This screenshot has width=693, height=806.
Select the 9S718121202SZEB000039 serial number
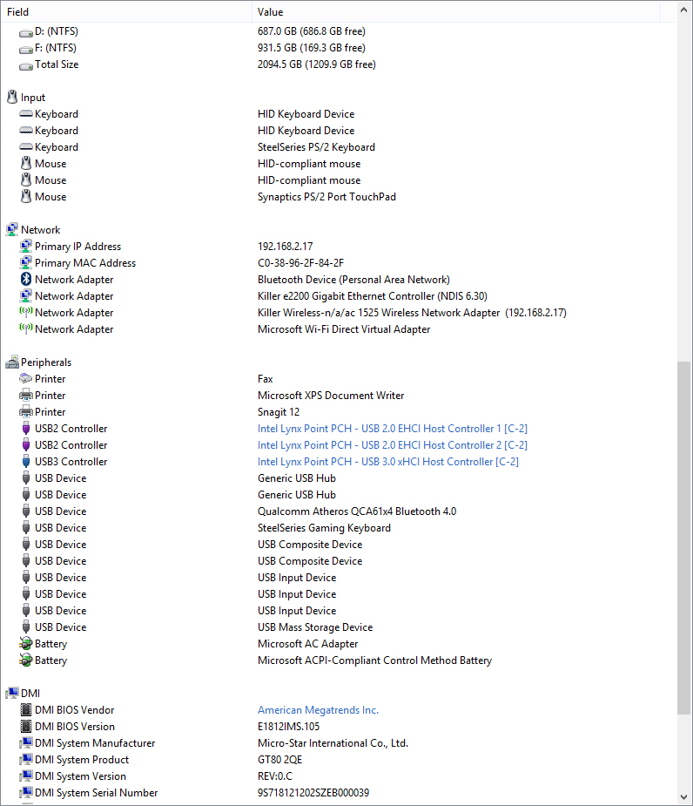313,793
